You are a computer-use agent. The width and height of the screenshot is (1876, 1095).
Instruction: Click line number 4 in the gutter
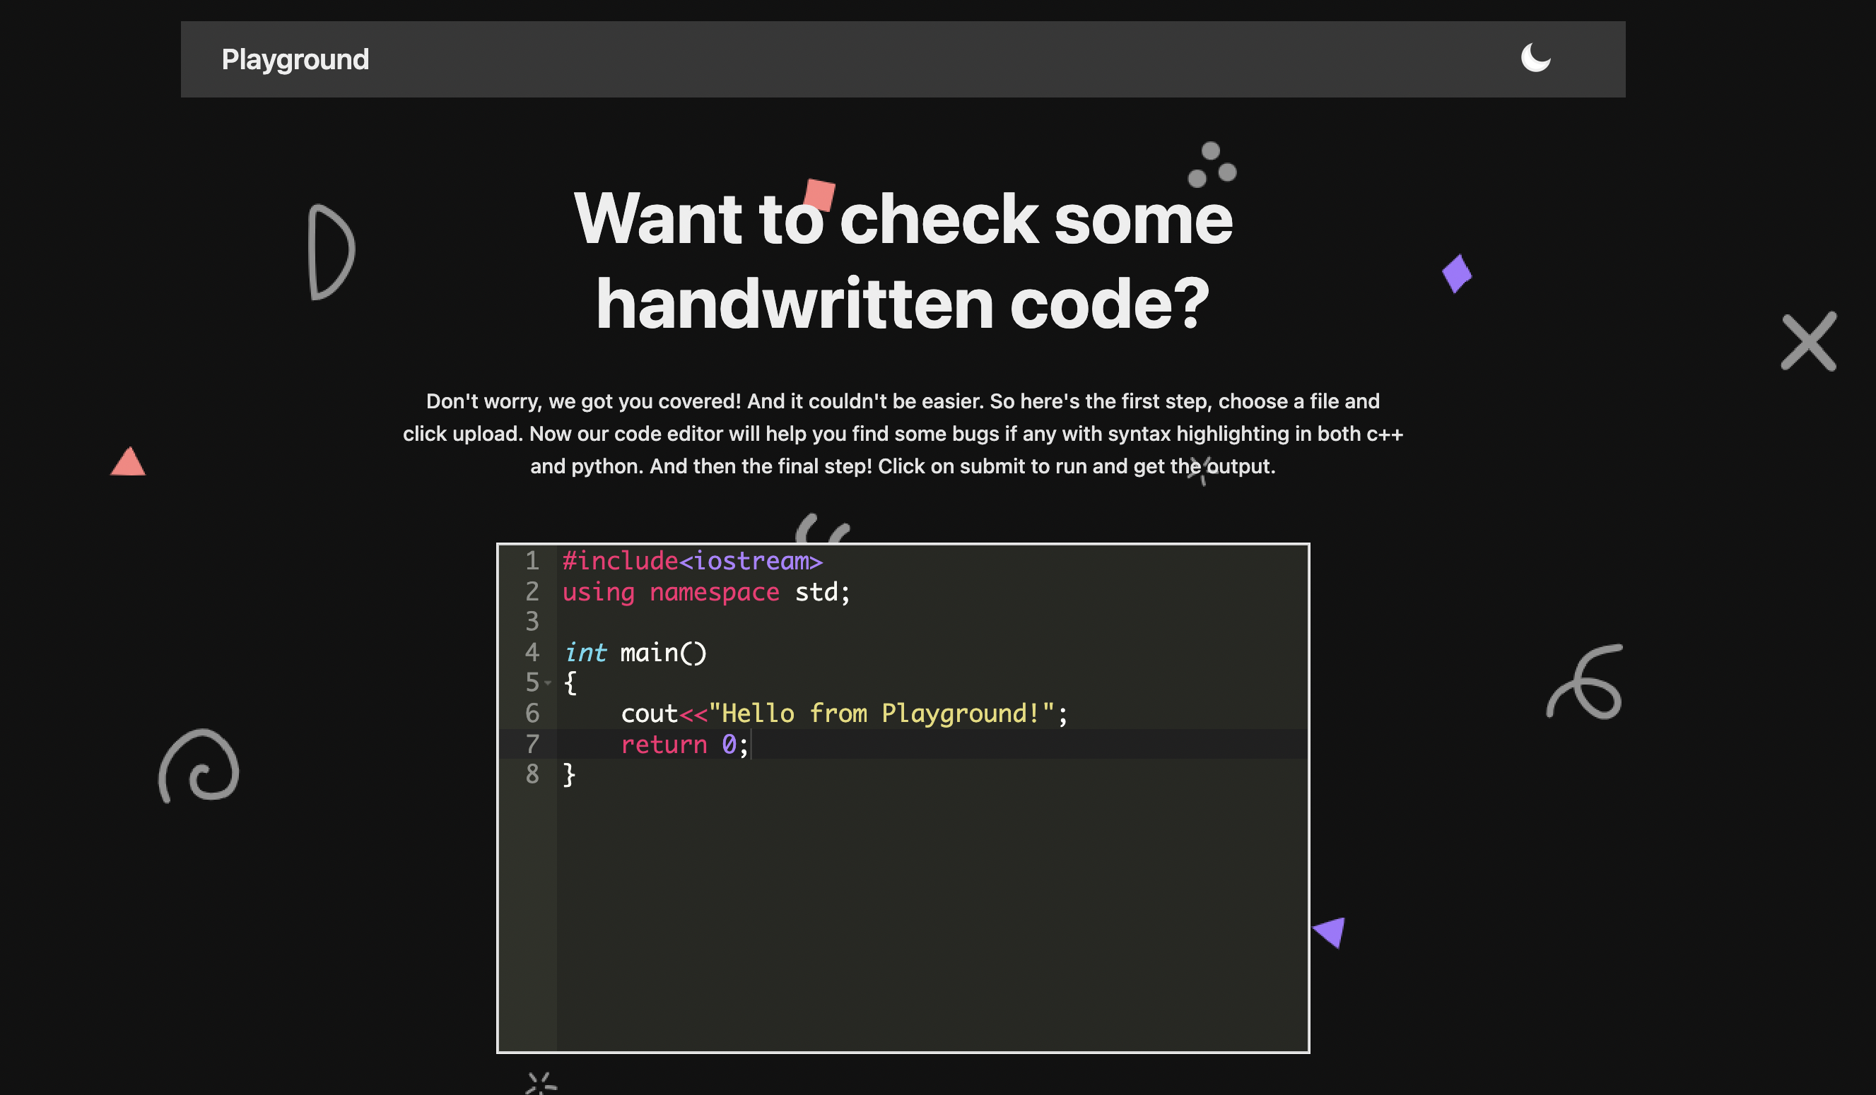tap(532, 652)
